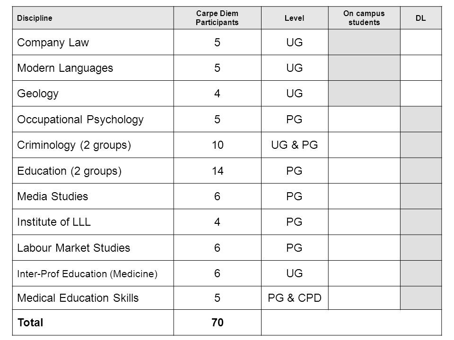Image resolution: width=454 pixels, height=340 pixels.
Task: Select Criminology (2 groups) cell
Action: (93, 145)
